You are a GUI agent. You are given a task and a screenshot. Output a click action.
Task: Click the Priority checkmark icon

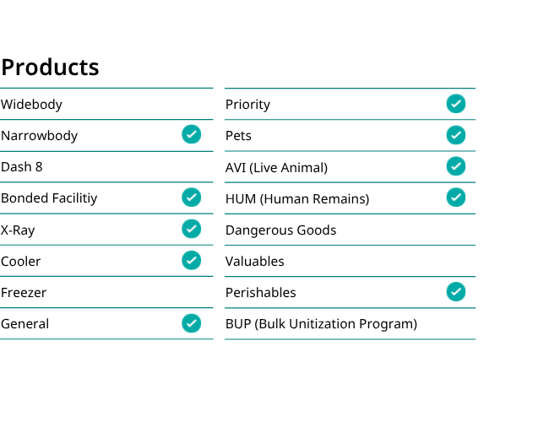click(456, 104)
